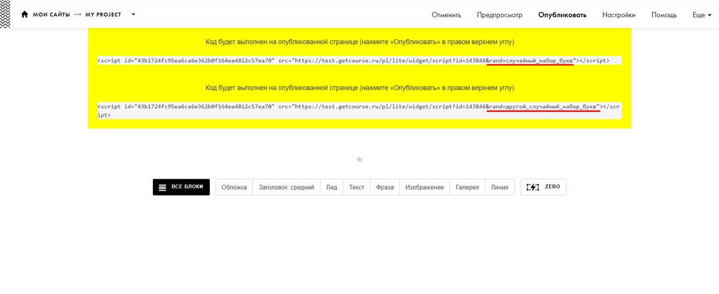The height and width of the screenshot is (294, 719).
Task: Add a Текст block
Action: click(x=357, y=187)
